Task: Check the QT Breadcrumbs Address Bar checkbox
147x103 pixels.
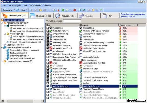Action: coord(48,60)
